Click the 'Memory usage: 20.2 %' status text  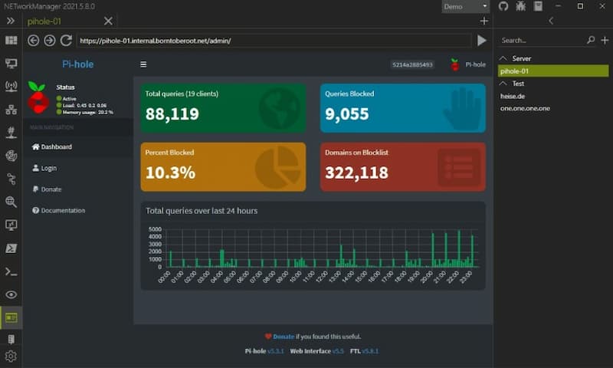tap(88, 112)
